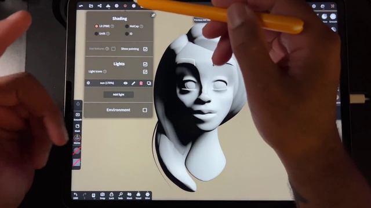Toggle Solo in the bottom toolbar

click(121, 196)
